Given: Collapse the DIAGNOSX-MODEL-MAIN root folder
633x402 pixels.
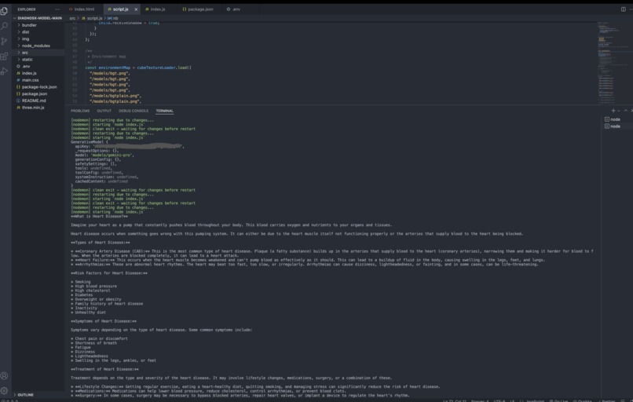Looking at the screenshot, I should (x=38, y=18).
